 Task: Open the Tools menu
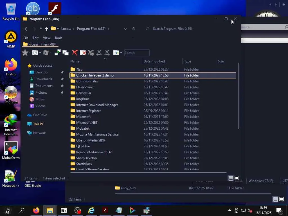[x=58, y=38]
